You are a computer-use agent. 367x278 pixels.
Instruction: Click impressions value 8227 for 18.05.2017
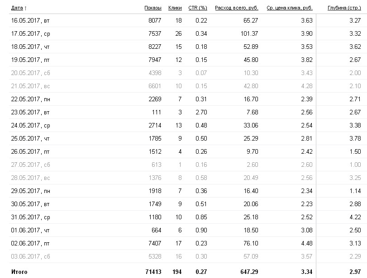155,47
